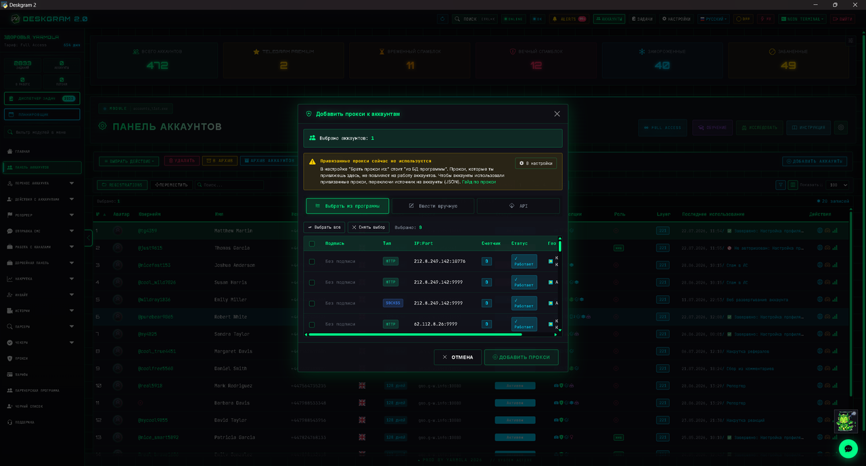Close the Добавить прокси к аккаунтам dialog
The height and width of the screenshot is (466, 866).
point(557,114)
